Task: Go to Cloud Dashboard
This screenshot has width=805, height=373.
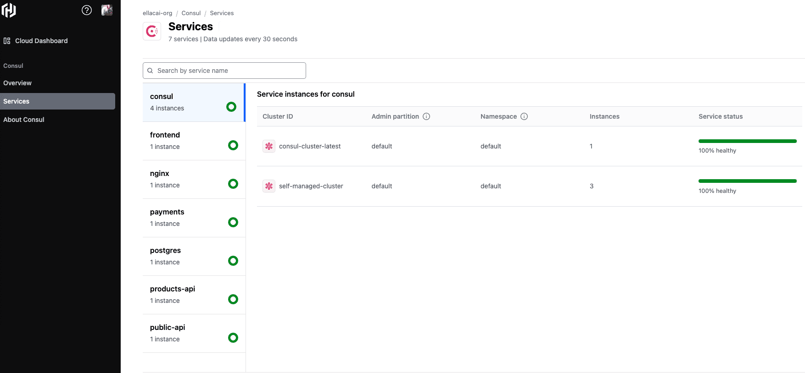Action: [41, 41]
